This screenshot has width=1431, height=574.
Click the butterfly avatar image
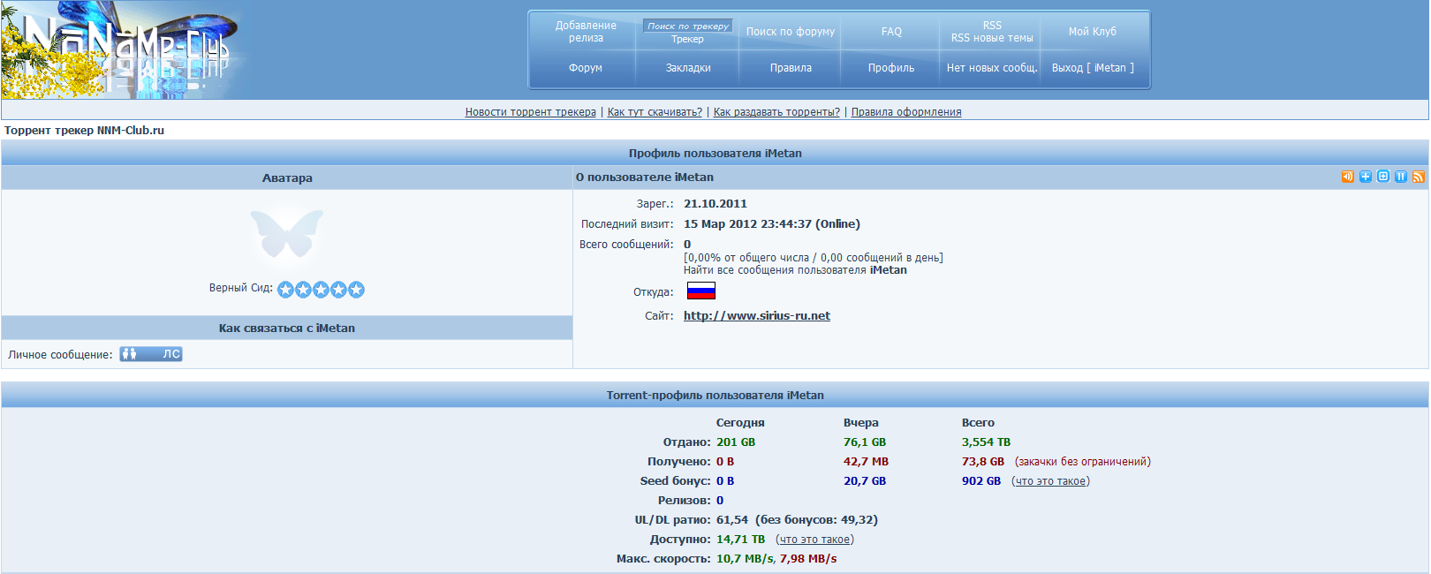(287, 233)
